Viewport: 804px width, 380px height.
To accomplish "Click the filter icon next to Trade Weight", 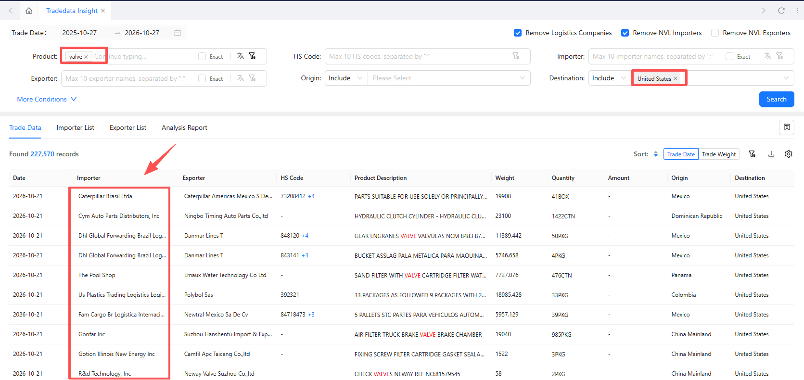I will coord(752,154).
